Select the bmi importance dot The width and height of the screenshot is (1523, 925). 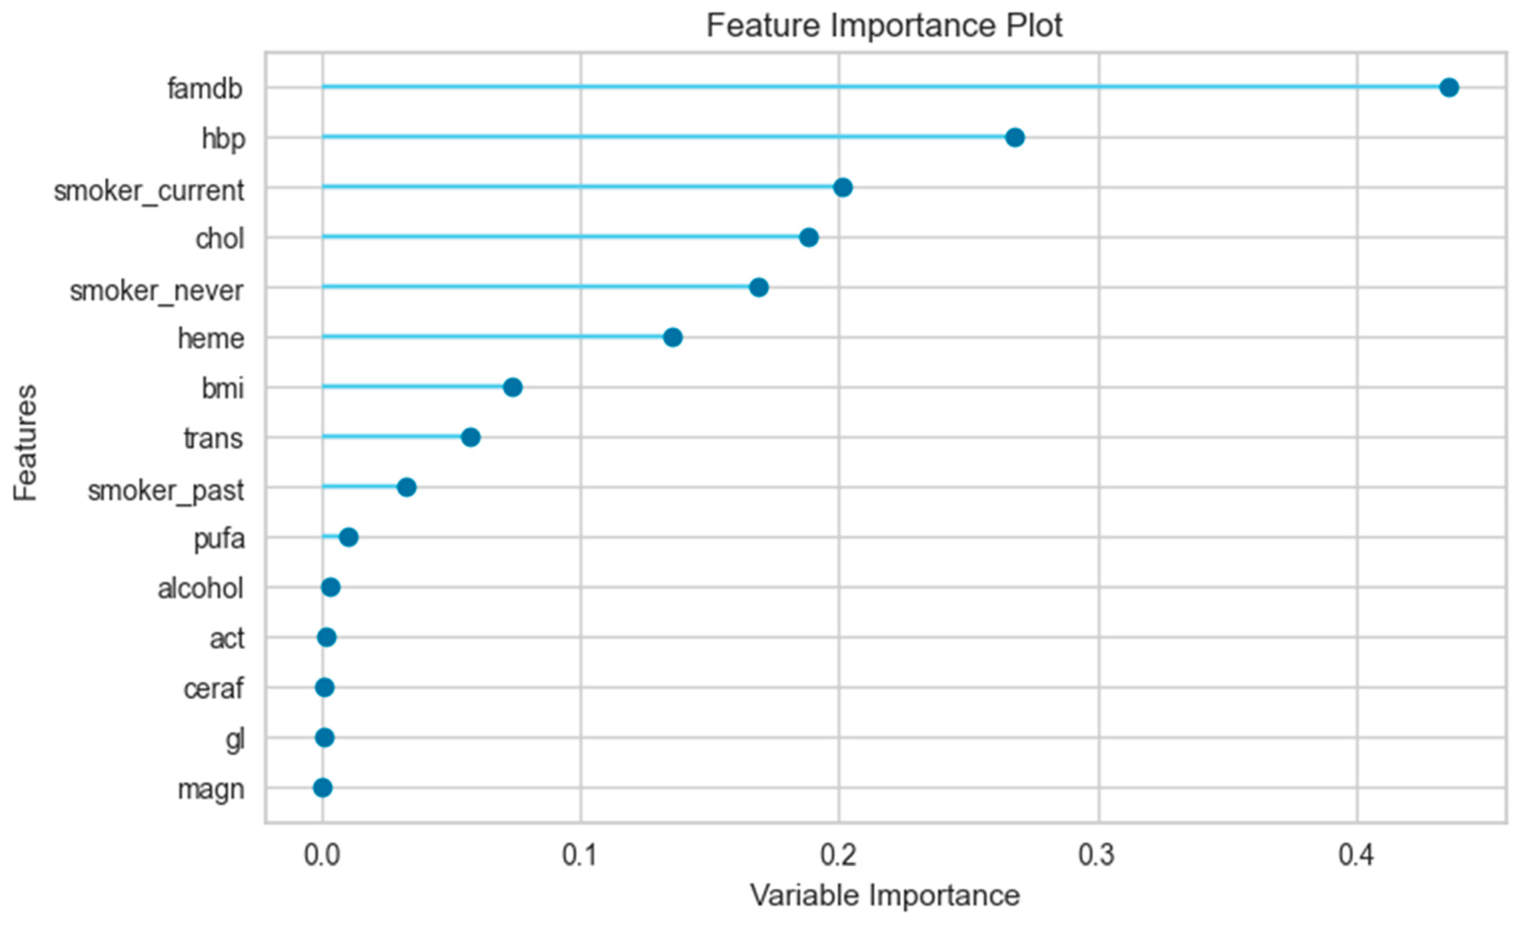(512, 387)
